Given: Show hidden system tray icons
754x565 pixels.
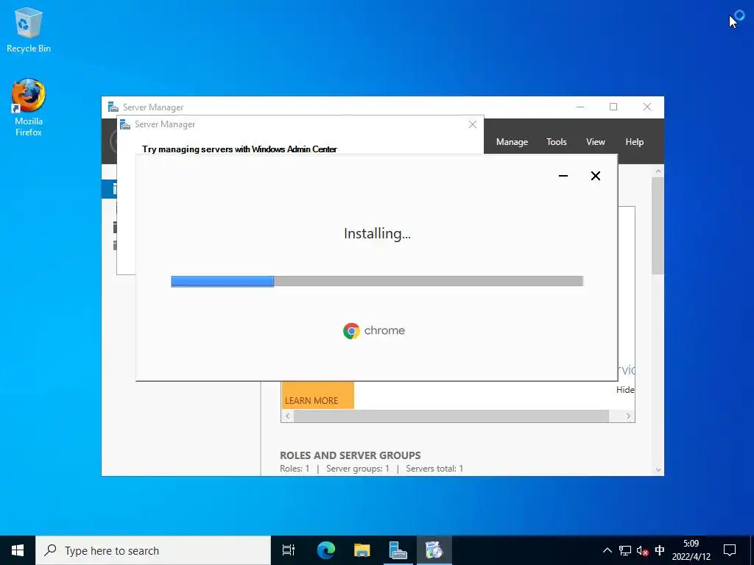Looking at the screenshot, I should 607,550.
